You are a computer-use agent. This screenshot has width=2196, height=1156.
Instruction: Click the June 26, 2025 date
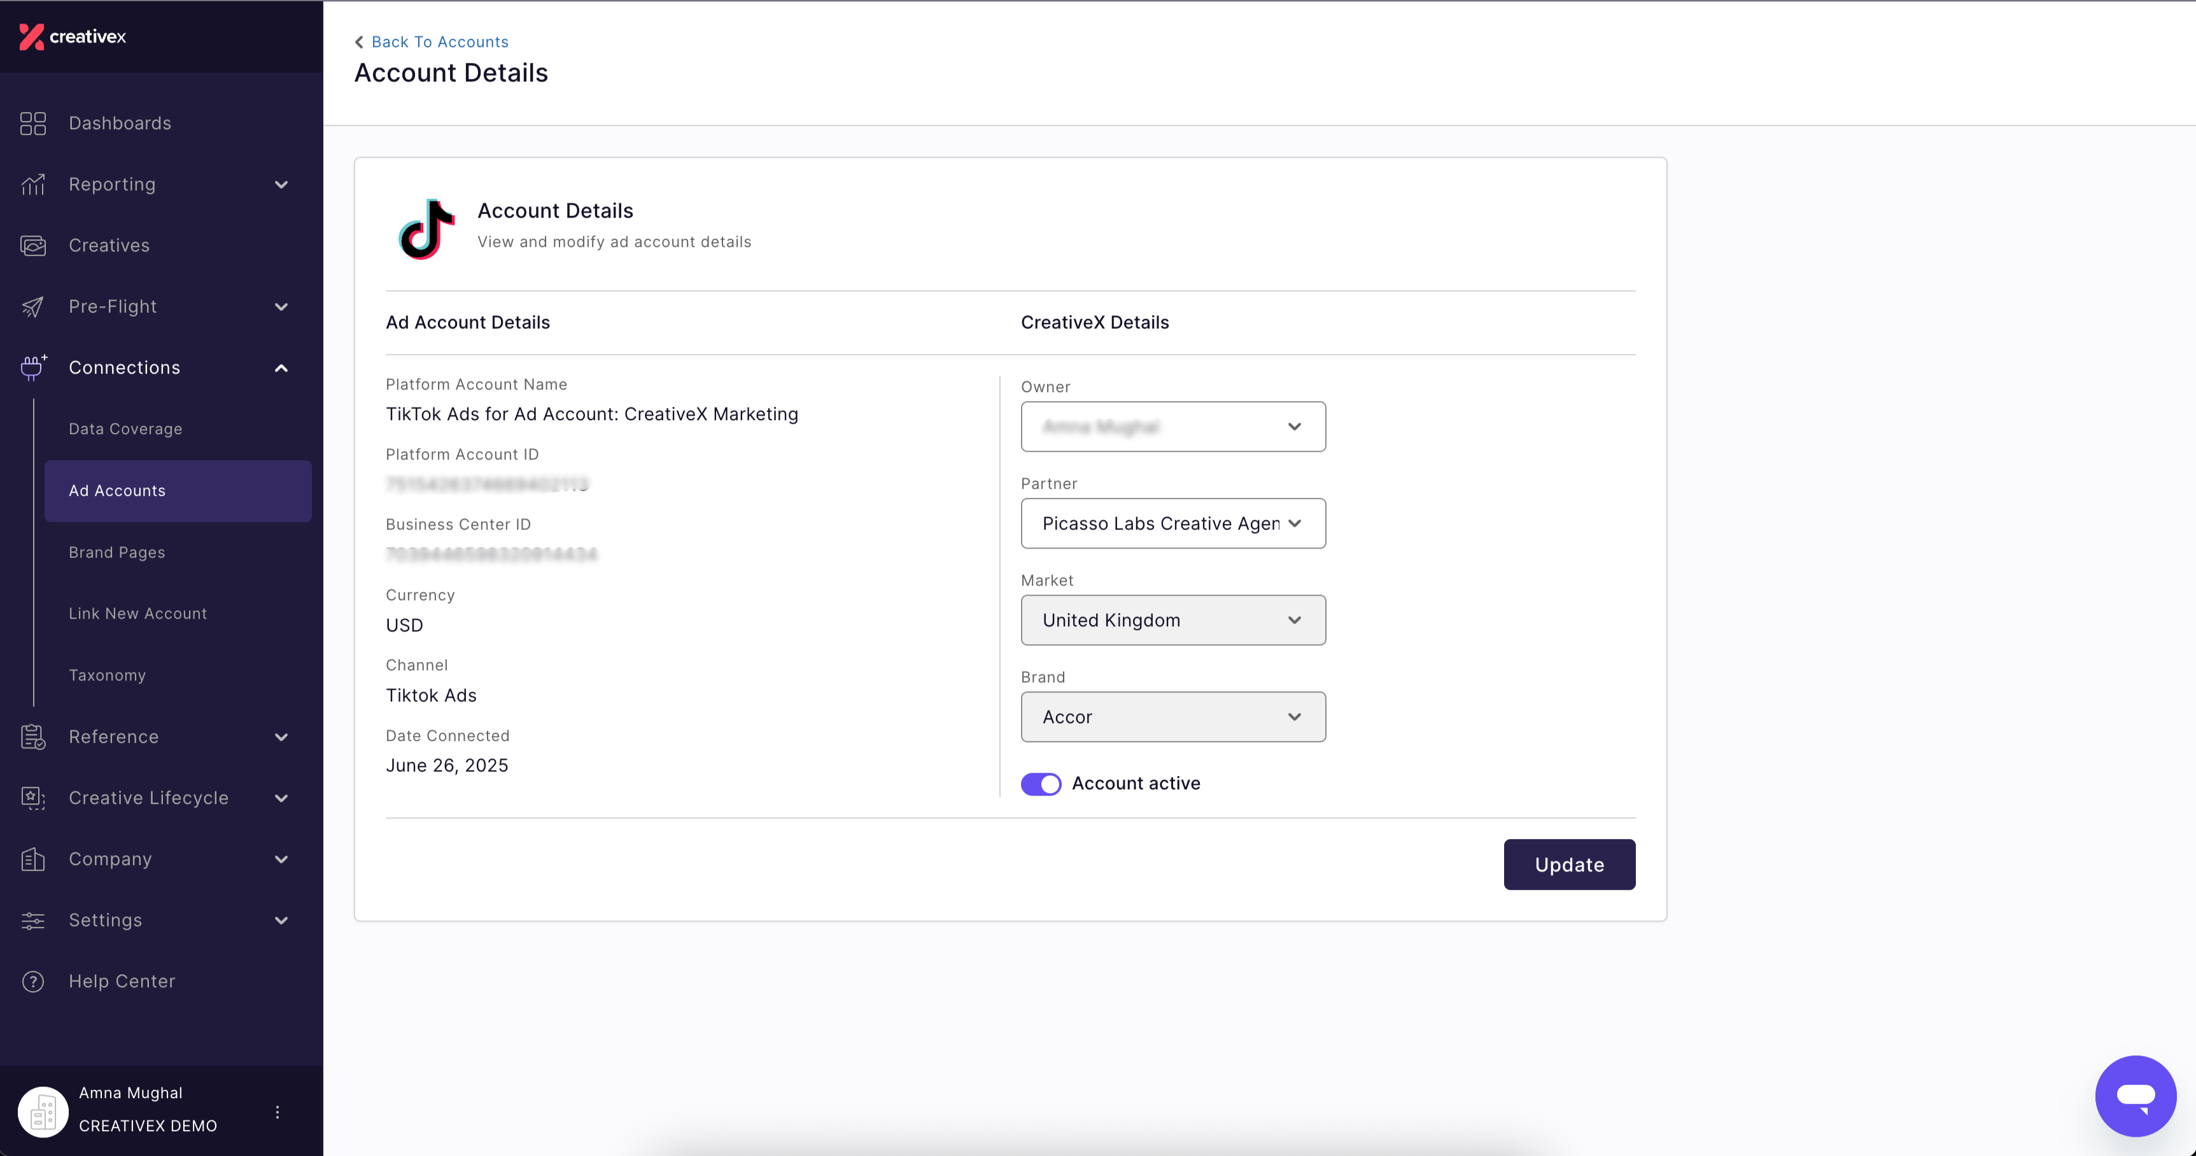click(x=447, y=766)
